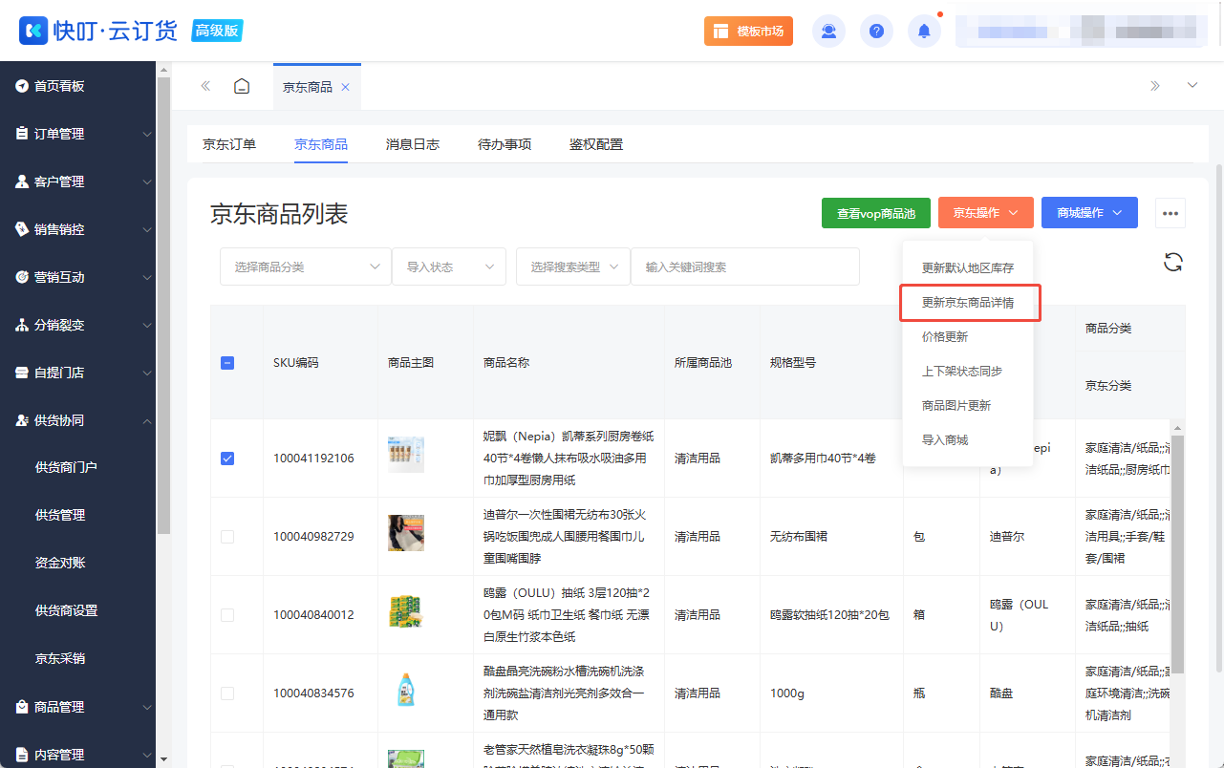Screen dimensions: 1224x768
Task: Close the 京东商品 page tab
Action: pyautogui.click(x=346, y=87)
